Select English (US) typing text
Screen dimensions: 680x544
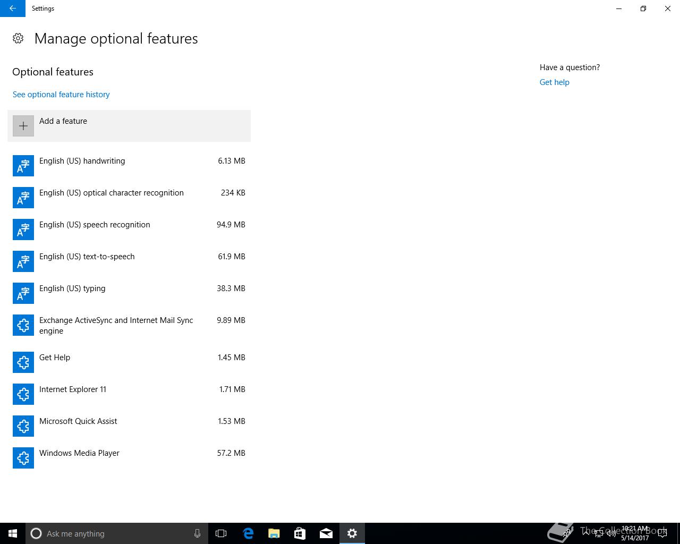pos(72,288)
